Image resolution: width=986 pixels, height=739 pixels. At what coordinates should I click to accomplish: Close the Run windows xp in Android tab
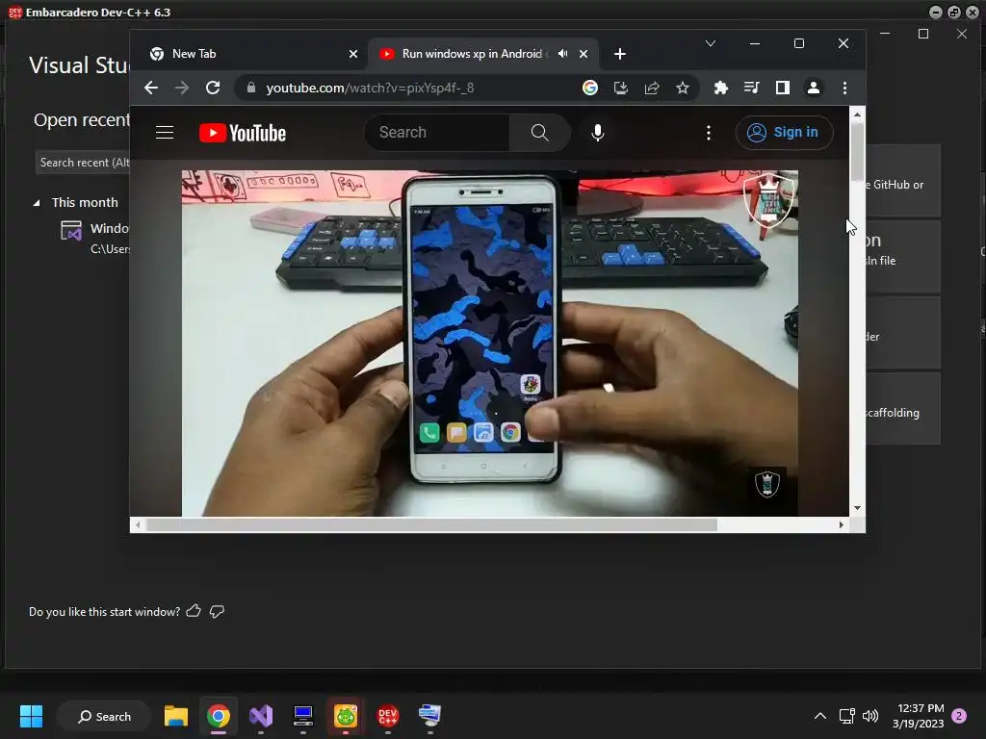584,54
